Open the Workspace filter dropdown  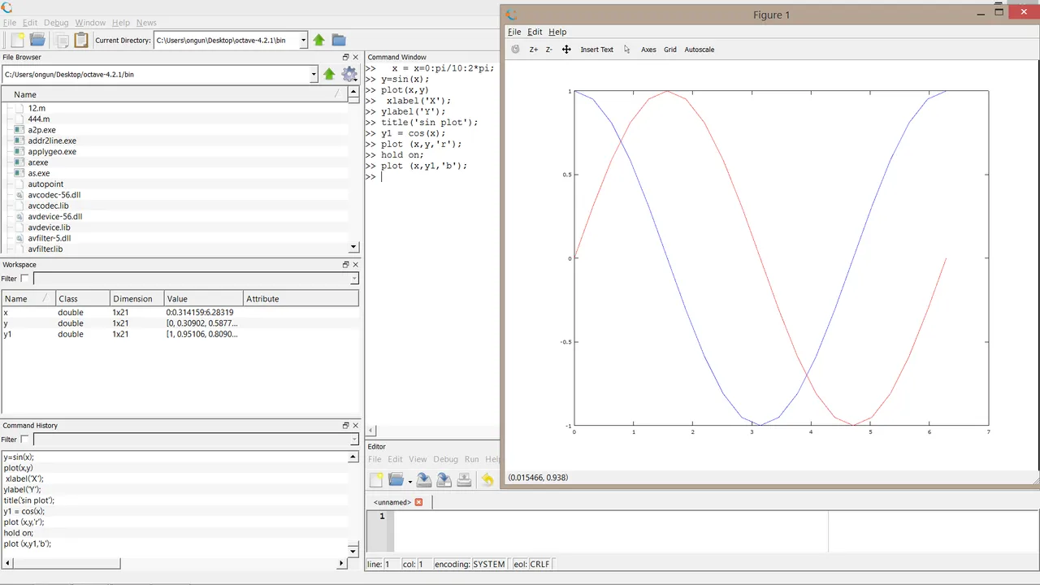coord(354,279)
